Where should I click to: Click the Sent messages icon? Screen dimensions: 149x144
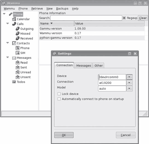[18, 67]
